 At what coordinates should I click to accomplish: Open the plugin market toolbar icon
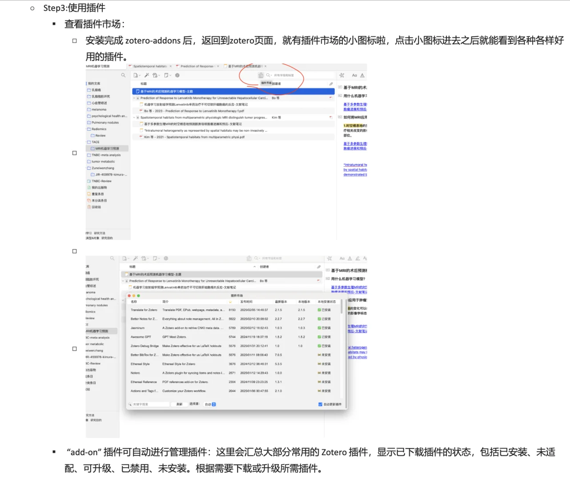click(260, 75)
